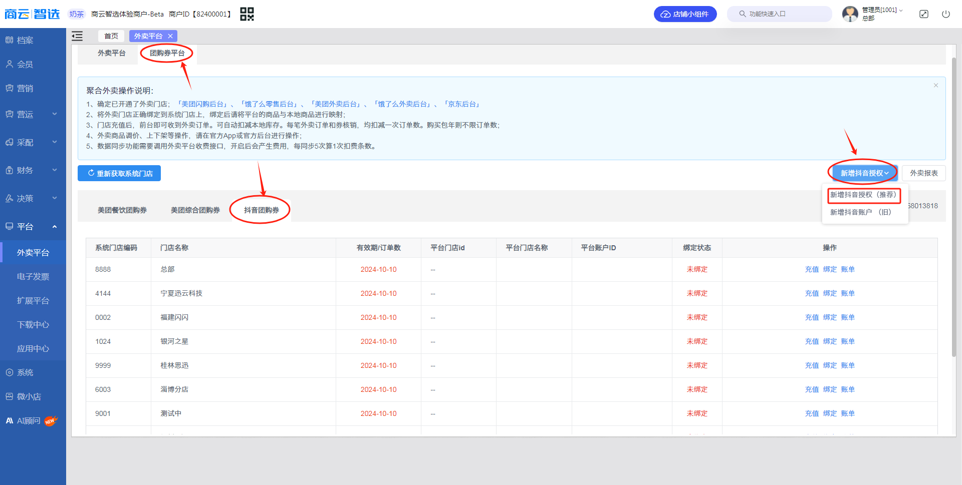Click the 绑定状态 column header
962x485 pixels.
697,248
